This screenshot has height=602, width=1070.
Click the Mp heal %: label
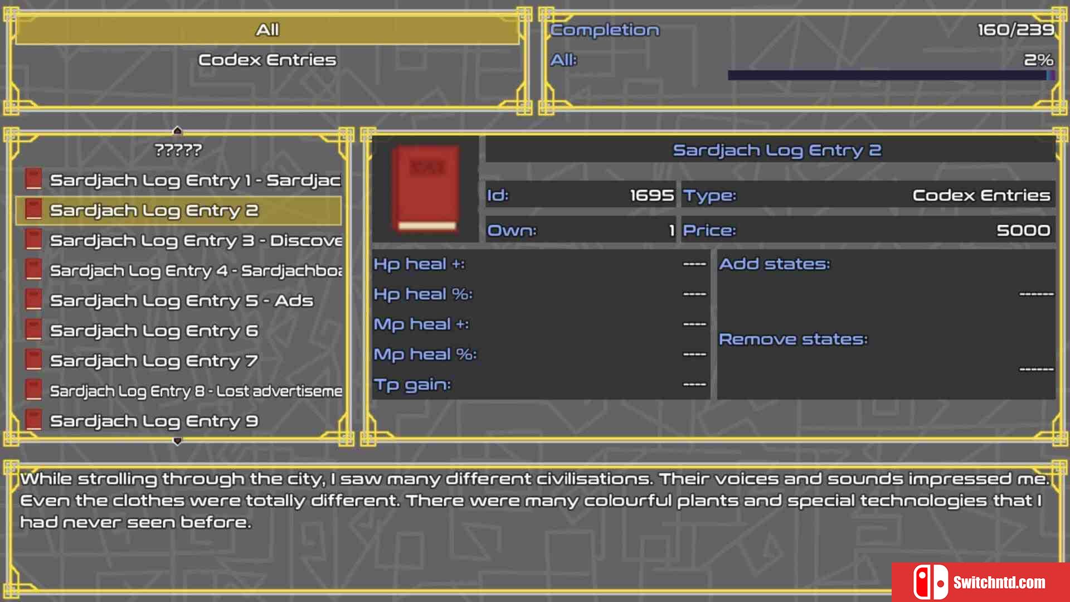coord(425,354)
